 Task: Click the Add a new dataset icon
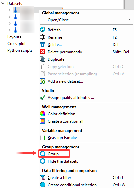[43, 81]
